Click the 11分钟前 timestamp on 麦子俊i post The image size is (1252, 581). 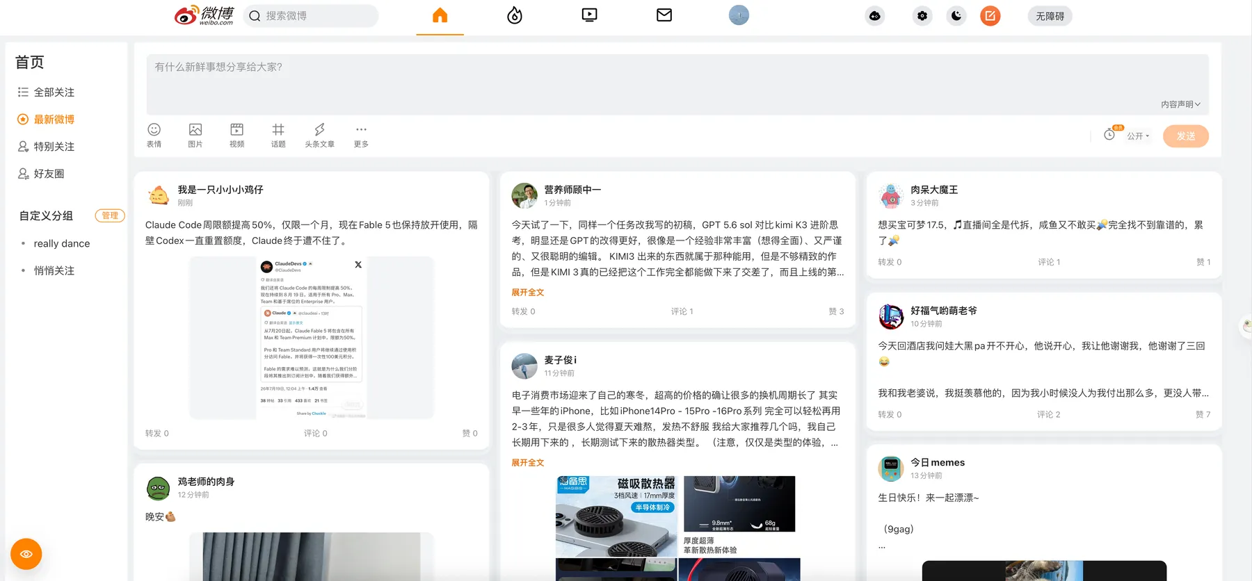[559, 373]
